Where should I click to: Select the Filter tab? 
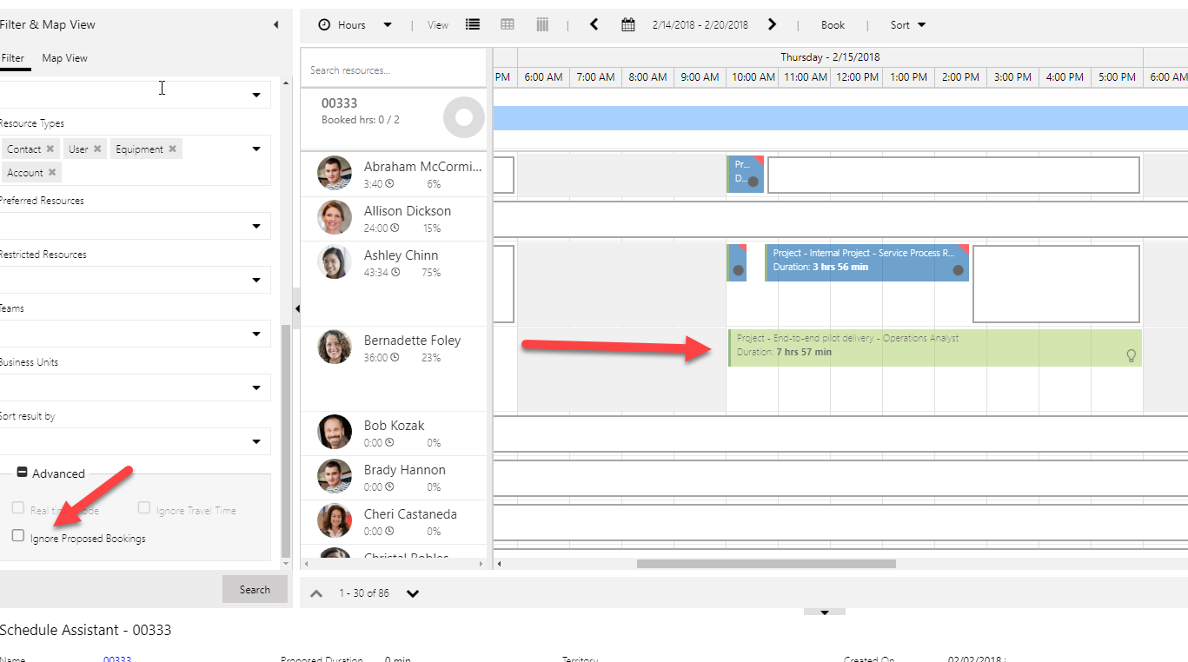13,58
